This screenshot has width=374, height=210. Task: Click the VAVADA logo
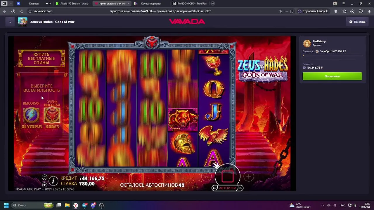(x=187, y=22)
